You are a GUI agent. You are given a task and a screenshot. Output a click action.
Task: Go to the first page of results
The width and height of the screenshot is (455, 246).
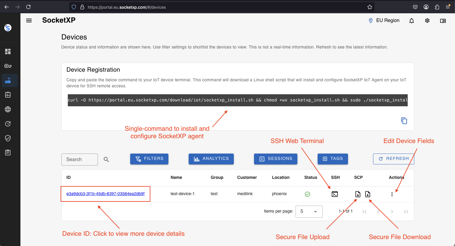click(364, 212)
